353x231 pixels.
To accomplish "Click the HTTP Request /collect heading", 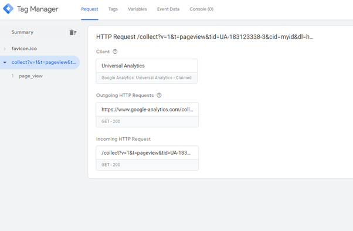I will [205, 37].
